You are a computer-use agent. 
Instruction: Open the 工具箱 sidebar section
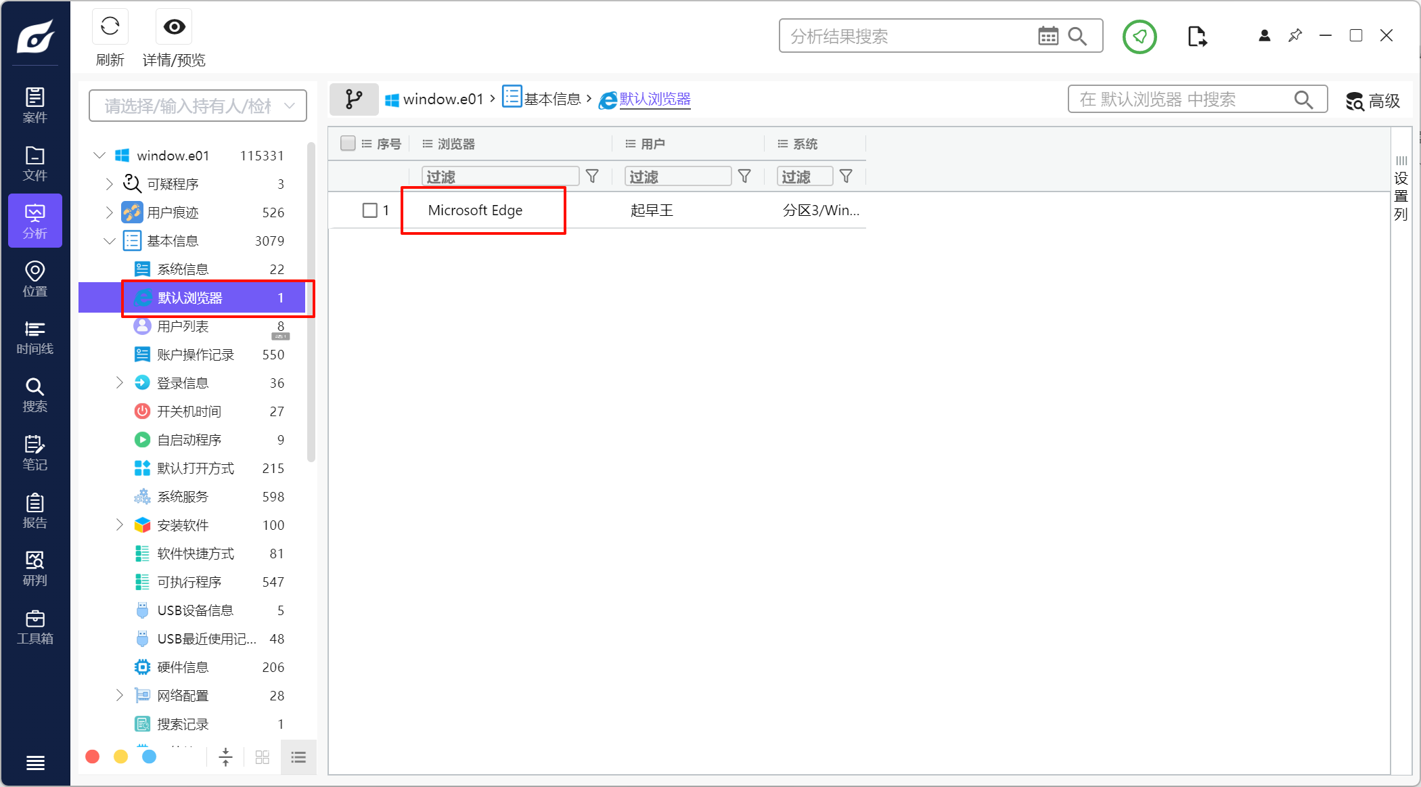point(35,627)
